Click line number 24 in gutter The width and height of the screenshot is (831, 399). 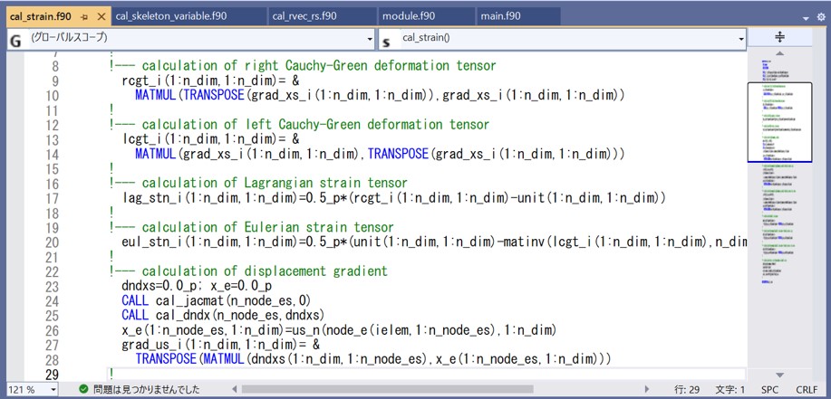[53, 301]
